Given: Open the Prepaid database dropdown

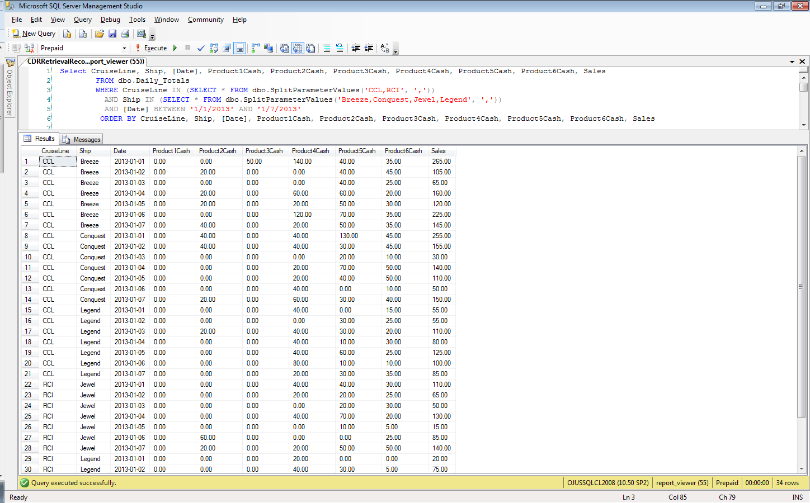Looking at the screenshot, I should (x=124, y=48).
